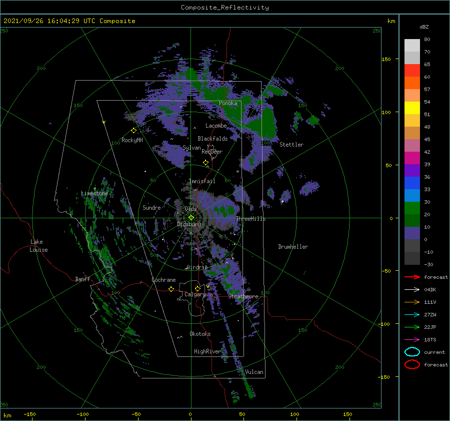The height and width of the screenshot is (421, 450).
Task: Click the Calgary city label
Action: pos(195,294)
